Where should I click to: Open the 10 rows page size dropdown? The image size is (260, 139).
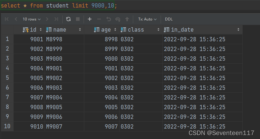32,19
